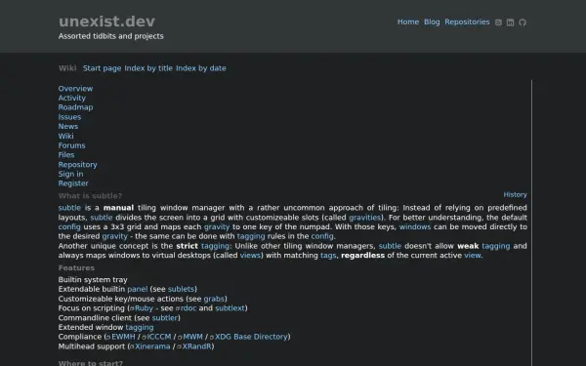Screen dimensions: 586x366
Task: Select Index by title
Action: pyautogui.click(x=148, y=68)
